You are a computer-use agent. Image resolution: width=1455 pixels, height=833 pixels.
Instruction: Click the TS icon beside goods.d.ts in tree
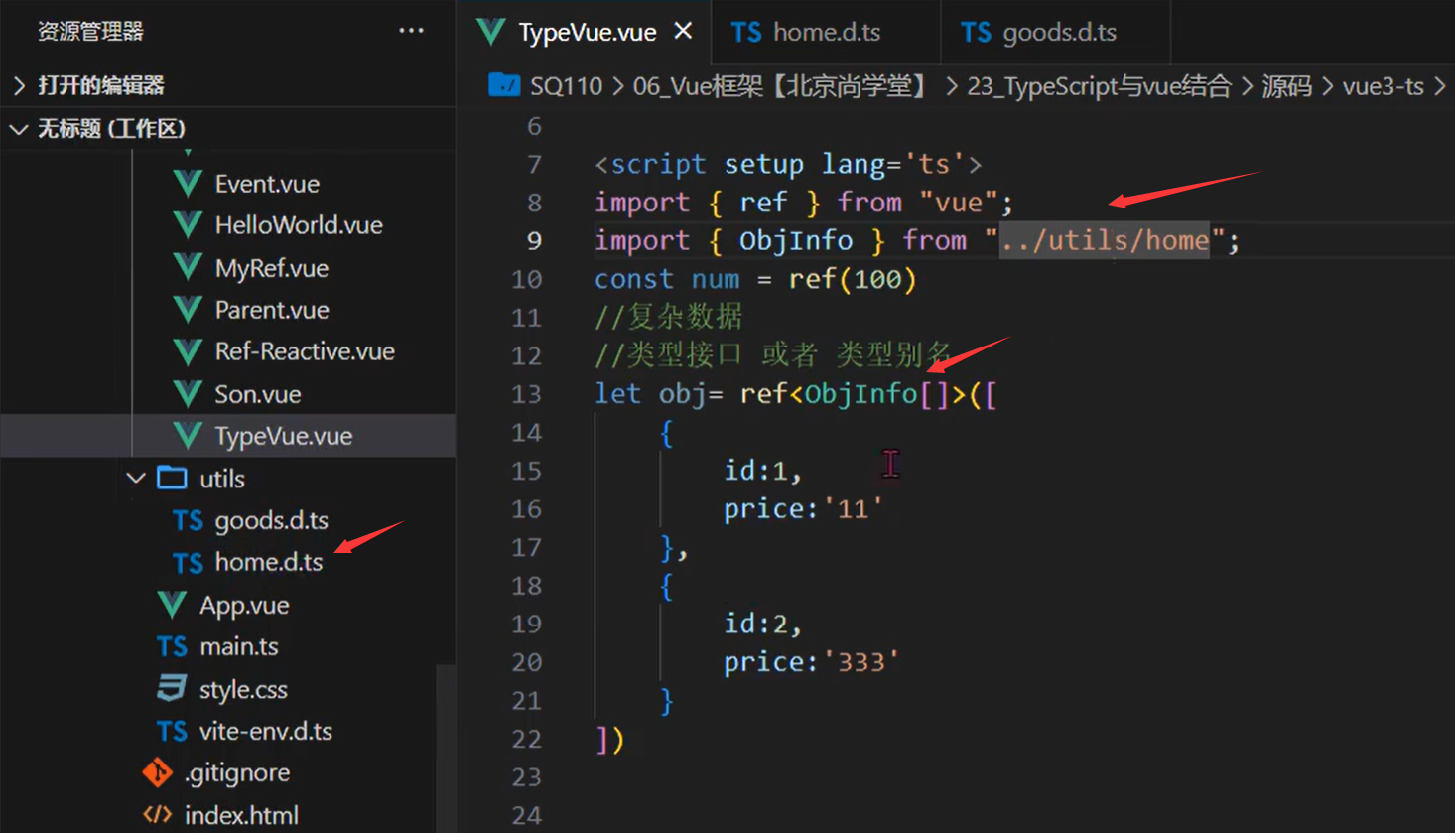[188, 521]
